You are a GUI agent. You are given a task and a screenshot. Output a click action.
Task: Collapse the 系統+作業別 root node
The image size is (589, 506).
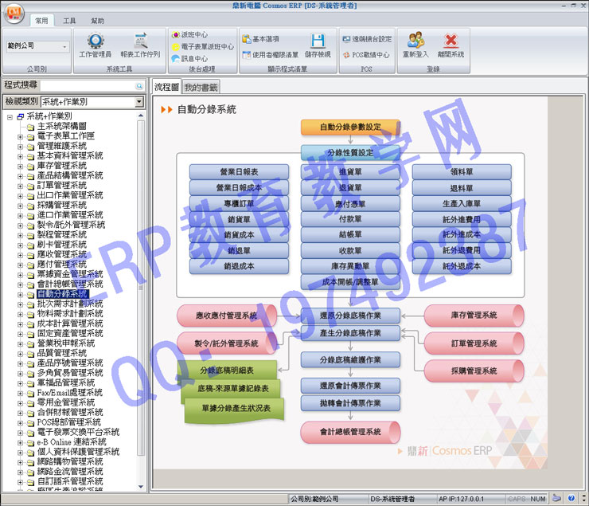click(10, 117)
